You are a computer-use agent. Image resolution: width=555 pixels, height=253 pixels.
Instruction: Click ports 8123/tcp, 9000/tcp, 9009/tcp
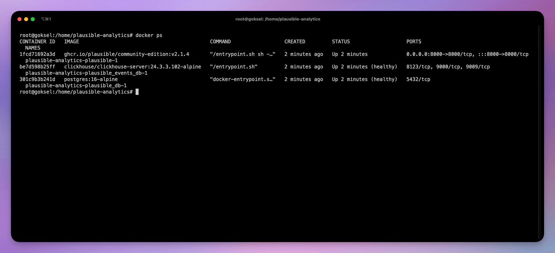448,67
